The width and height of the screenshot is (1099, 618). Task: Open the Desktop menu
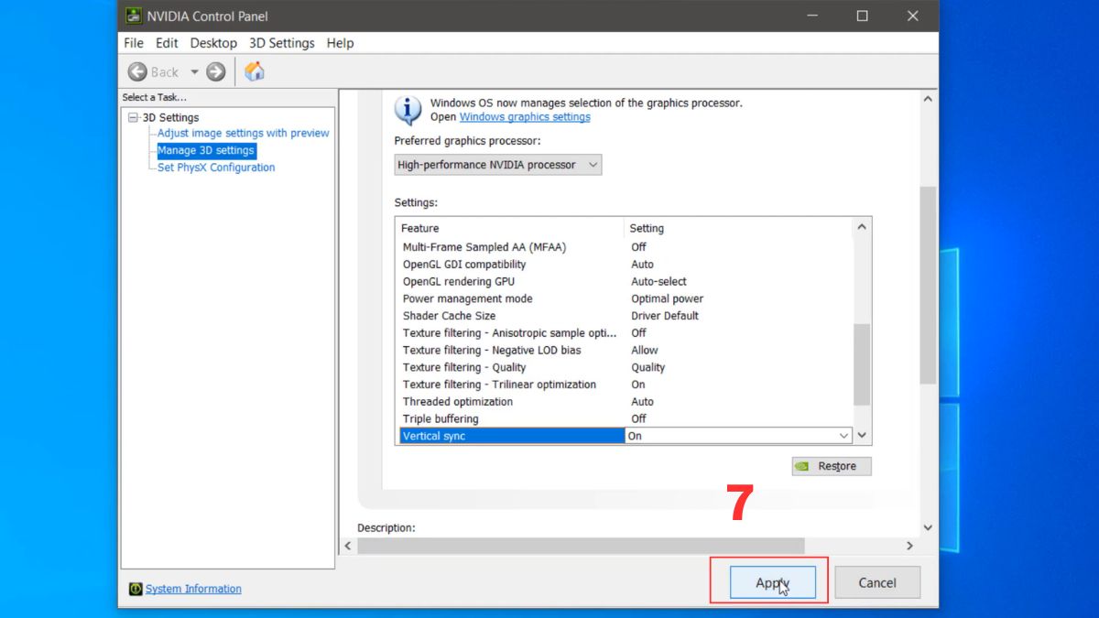click(x=213, y=42)
